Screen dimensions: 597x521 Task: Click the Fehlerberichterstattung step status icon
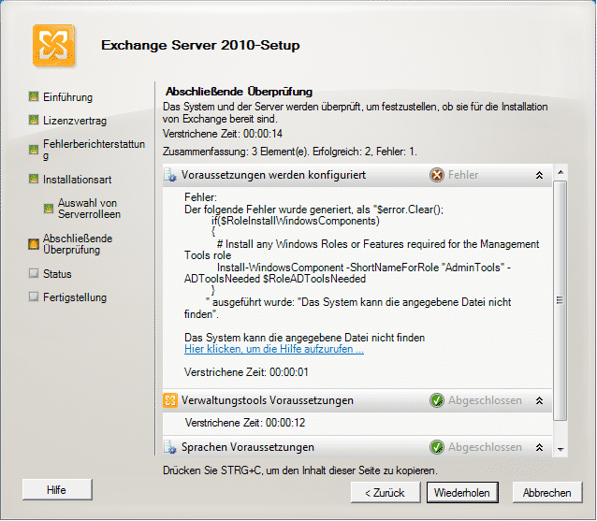[34, 150]
